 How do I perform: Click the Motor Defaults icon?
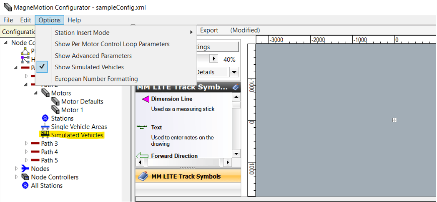click(x=55, y=101)
